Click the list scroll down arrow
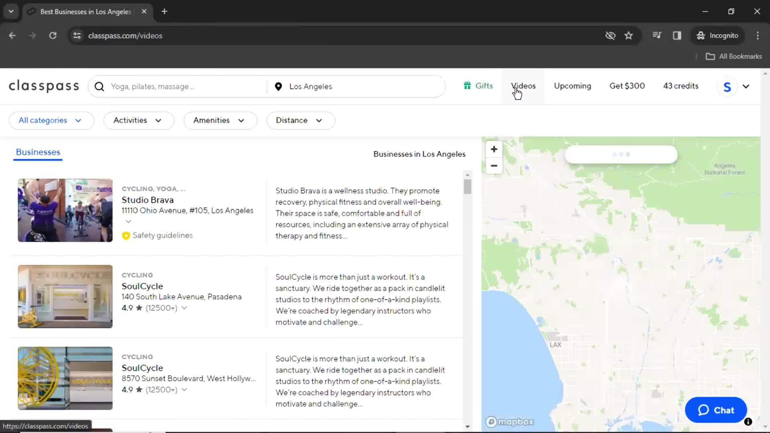 467,427
